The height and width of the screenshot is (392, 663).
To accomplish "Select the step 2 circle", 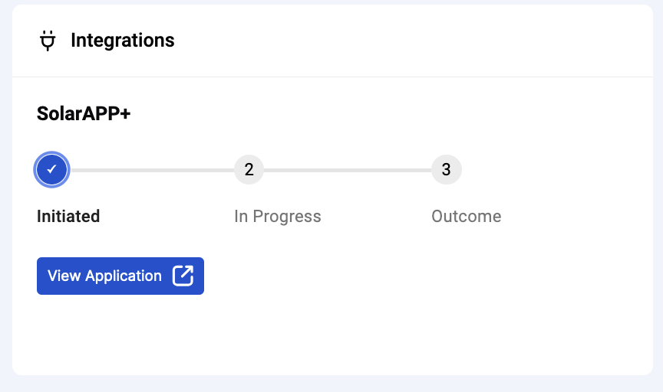I will [249, 170].
